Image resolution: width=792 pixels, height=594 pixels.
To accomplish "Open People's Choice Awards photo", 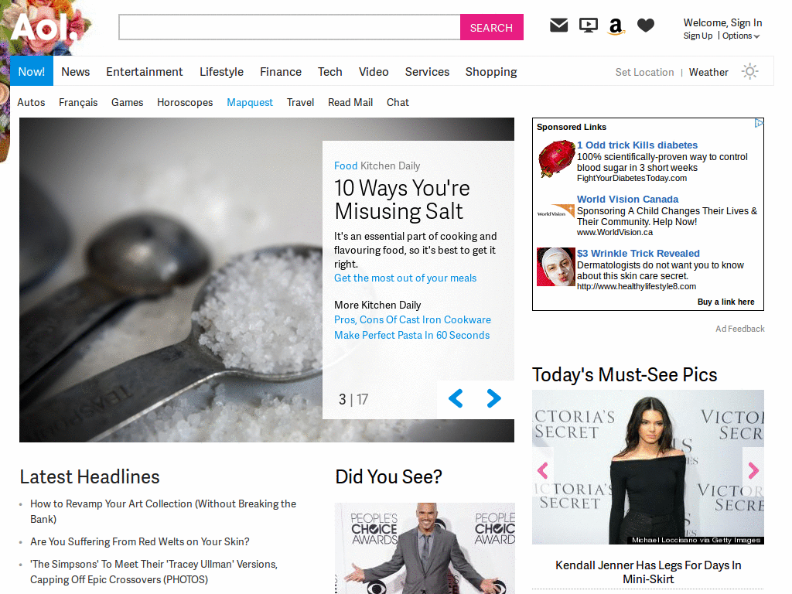I will (x=425, y=548).
